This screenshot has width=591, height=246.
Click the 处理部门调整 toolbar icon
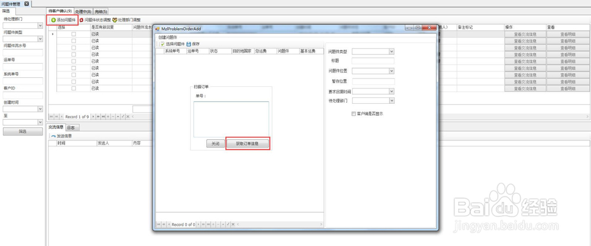(x=115, y=19)
